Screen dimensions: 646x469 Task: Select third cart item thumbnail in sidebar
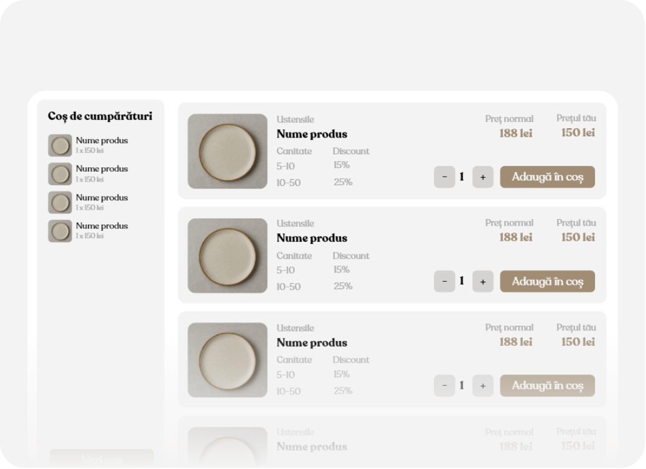(60, 203)
